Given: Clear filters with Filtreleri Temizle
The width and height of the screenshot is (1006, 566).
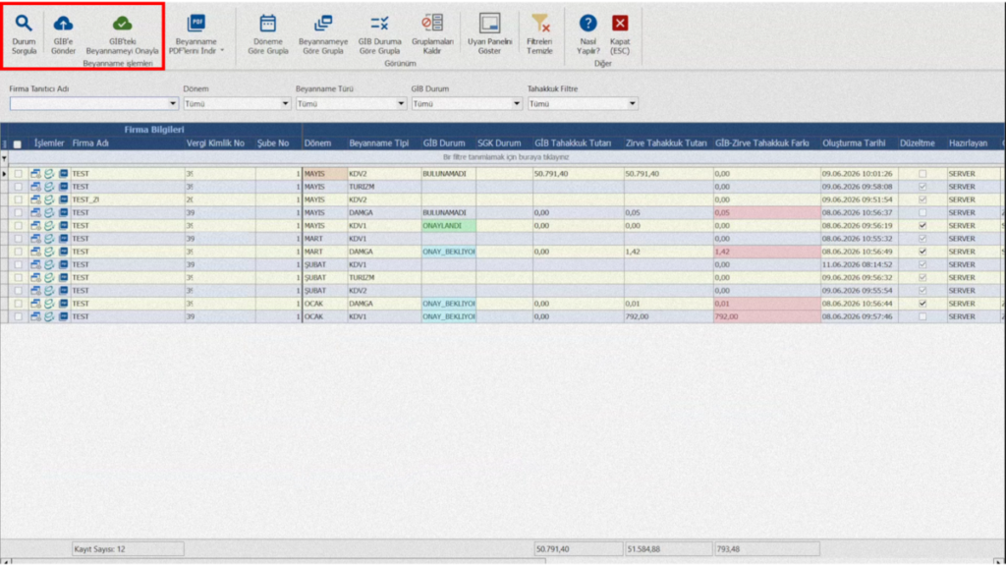Looking at the screenshot, I should click(539, 34).
